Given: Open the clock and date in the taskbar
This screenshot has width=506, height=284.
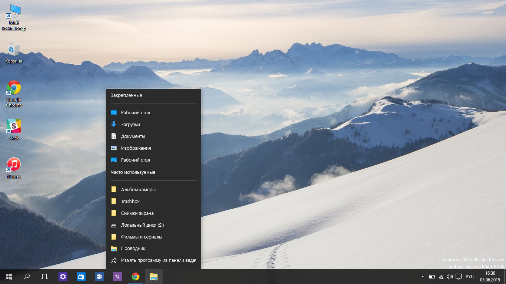Looking at the screenshot, I should click(490, 277).
